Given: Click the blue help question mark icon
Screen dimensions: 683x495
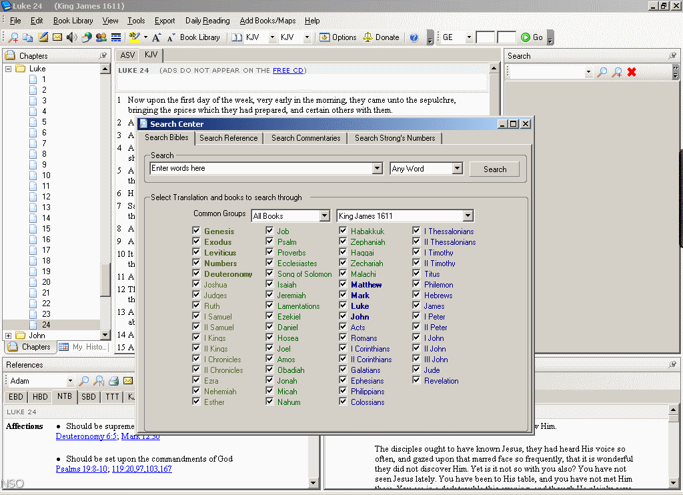Looking at the screenshot, I should click(x=414, y=37).
